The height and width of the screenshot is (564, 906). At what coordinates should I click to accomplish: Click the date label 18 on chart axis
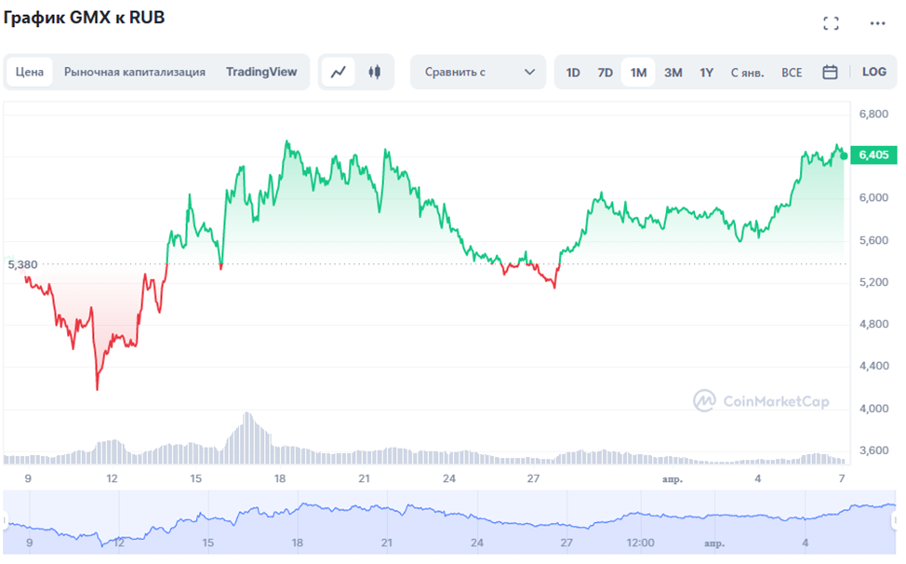pos(280,478)
